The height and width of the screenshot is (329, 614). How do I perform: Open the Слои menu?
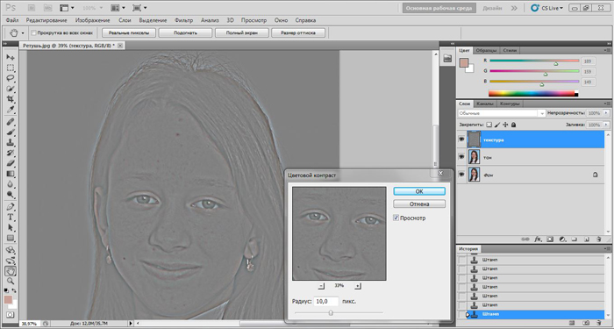(125, 20)
